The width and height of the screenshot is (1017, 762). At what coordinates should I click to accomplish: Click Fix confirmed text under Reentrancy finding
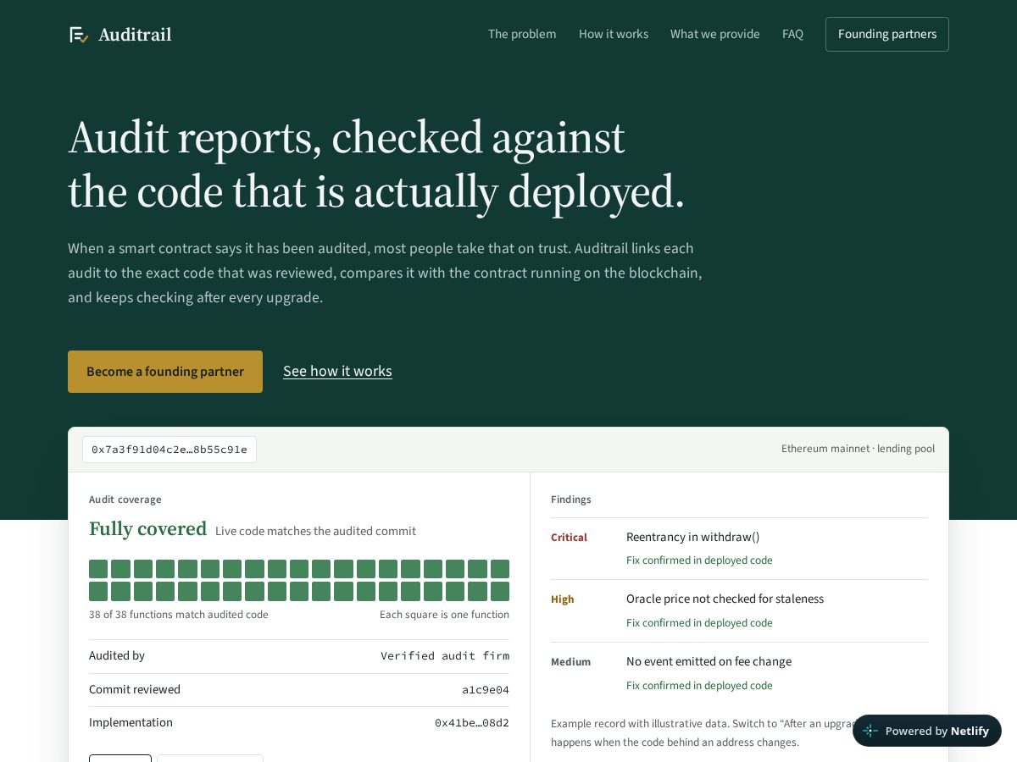[699, 560]
